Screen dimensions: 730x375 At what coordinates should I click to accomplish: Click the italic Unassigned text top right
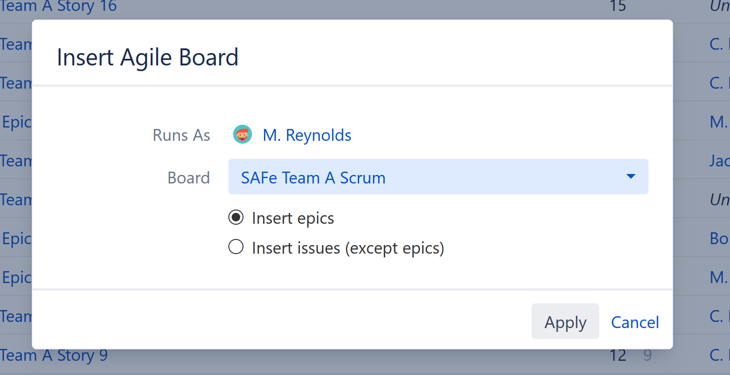720,6
